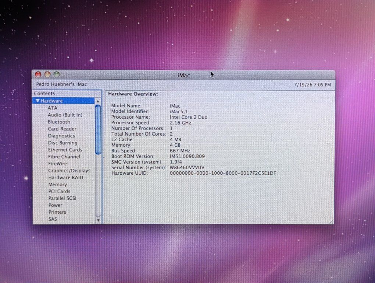
Task: View Graphics/Displays information
Action: coord(69,171)
